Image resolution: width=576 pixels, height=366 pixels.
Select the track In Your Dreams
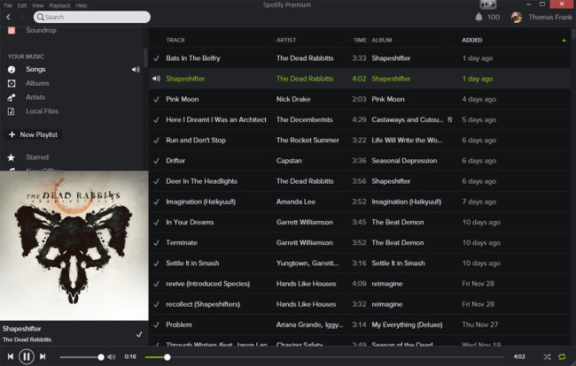(190, 223)
